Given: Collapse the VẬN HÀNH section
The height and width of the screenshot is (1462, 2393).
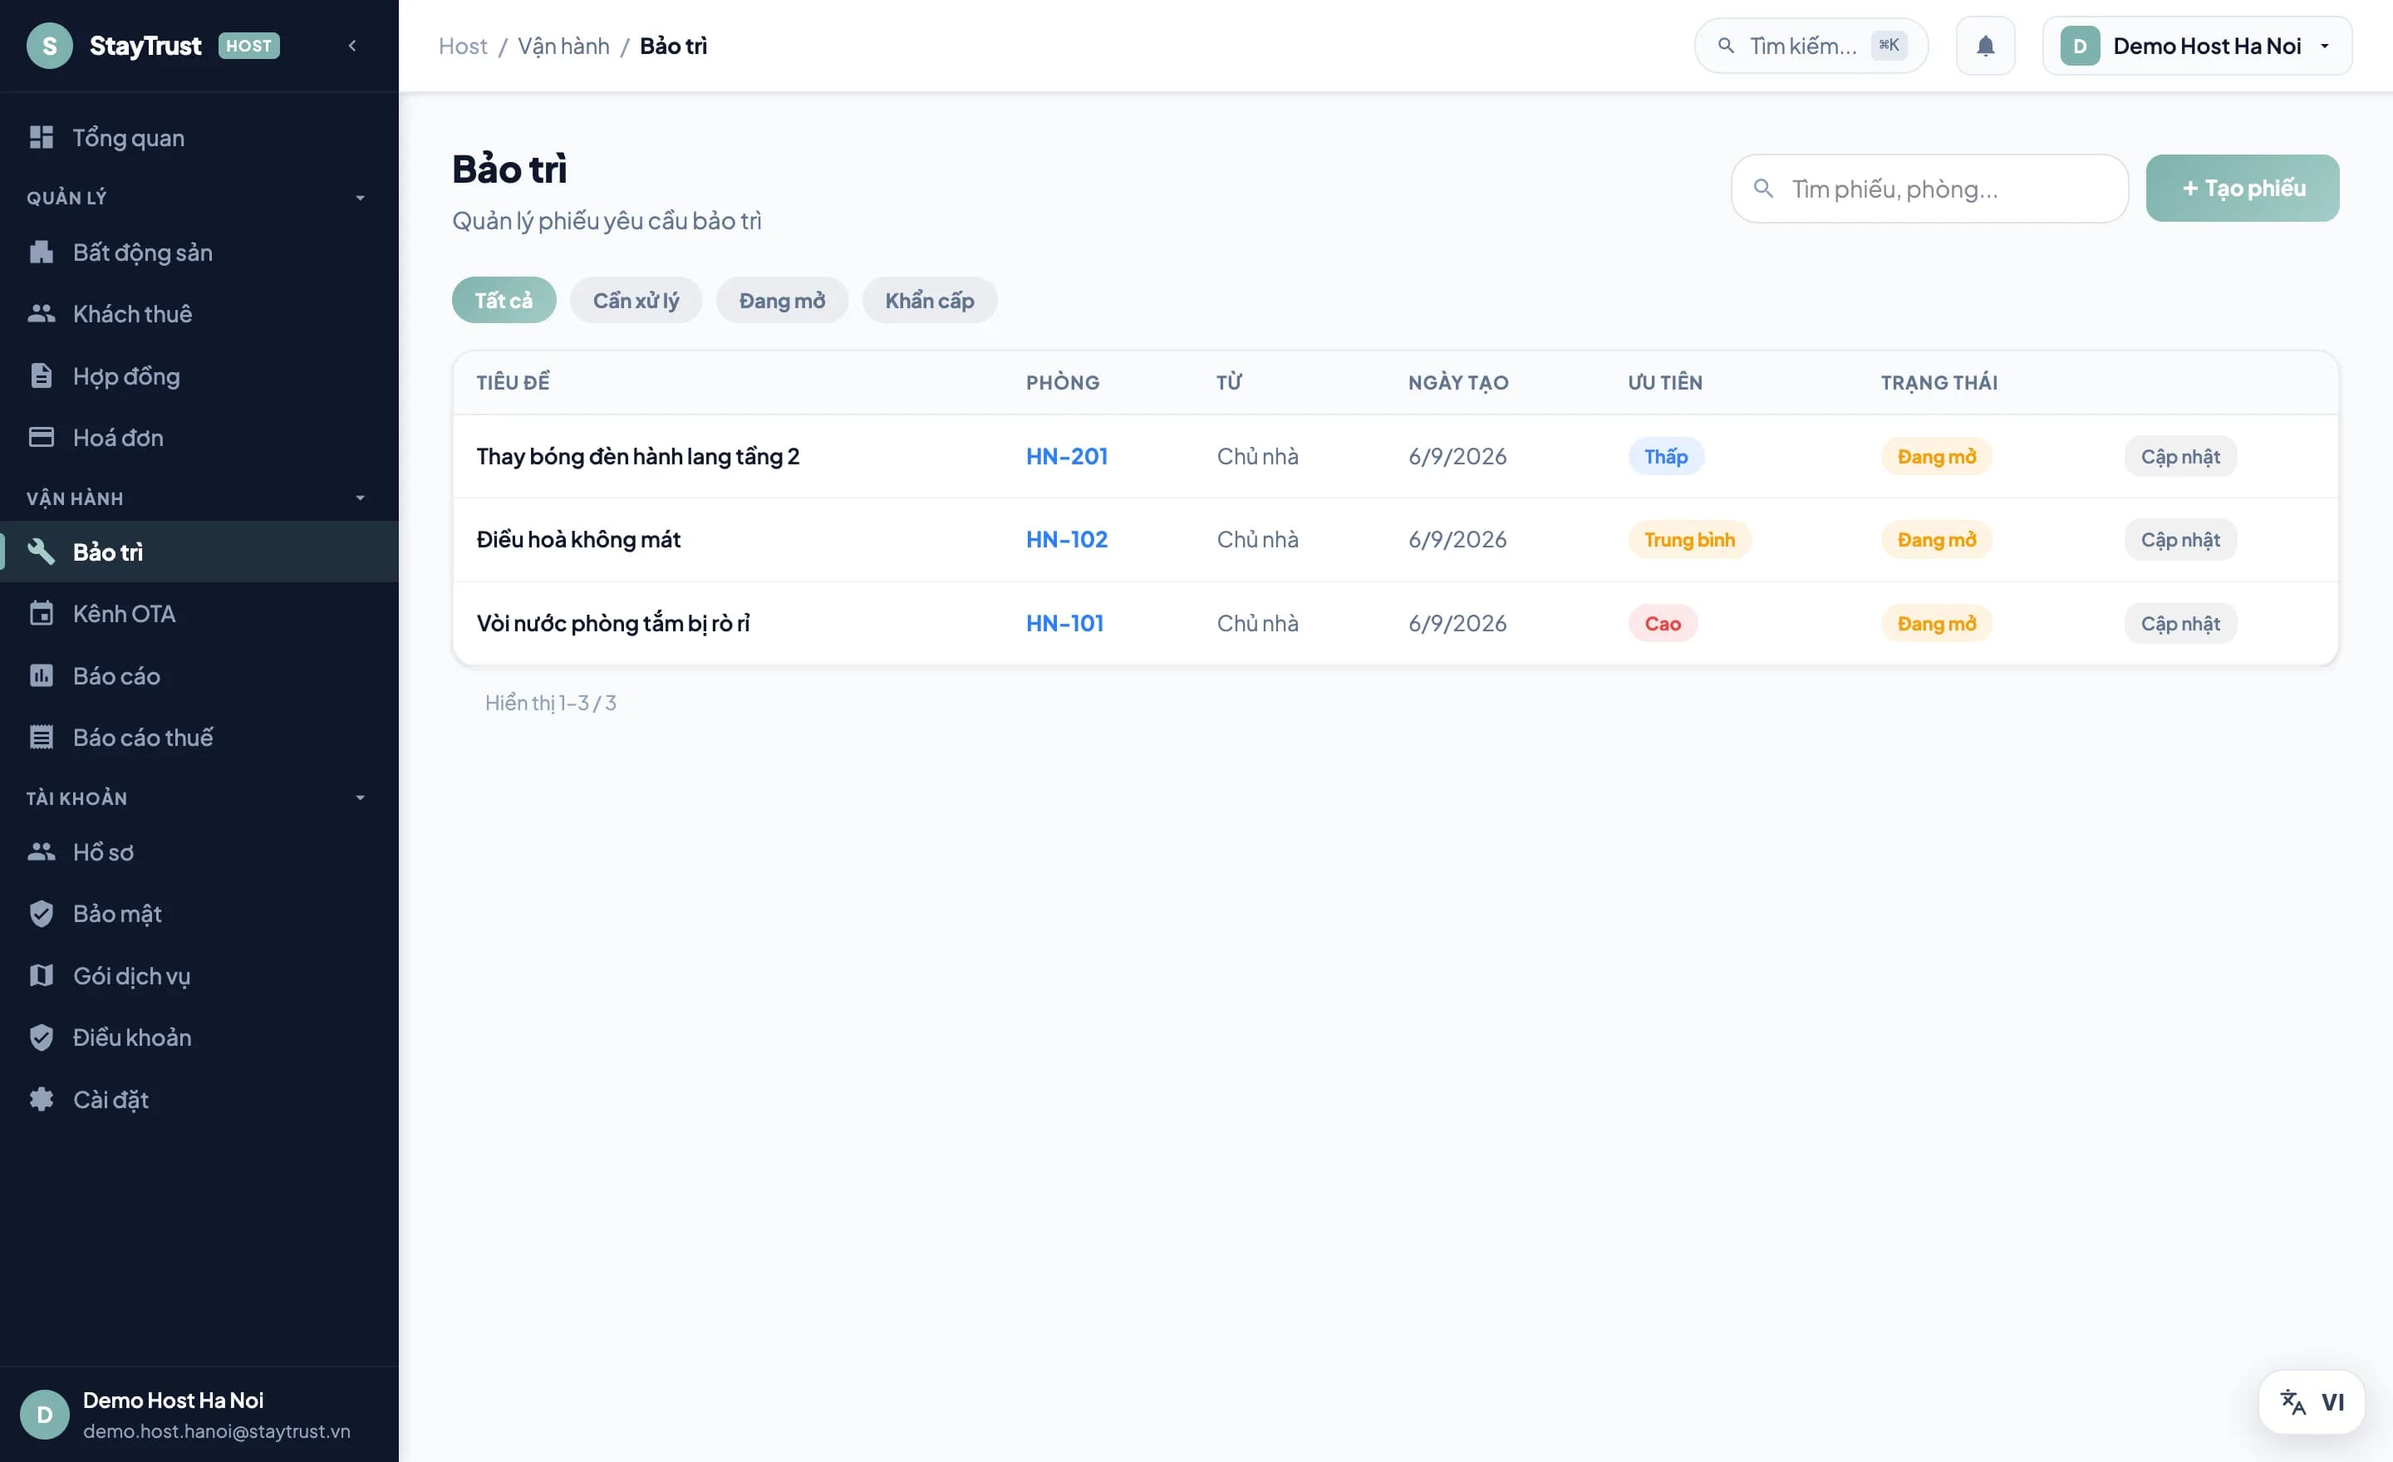Looking at the screenshot, I should (361, 498).
